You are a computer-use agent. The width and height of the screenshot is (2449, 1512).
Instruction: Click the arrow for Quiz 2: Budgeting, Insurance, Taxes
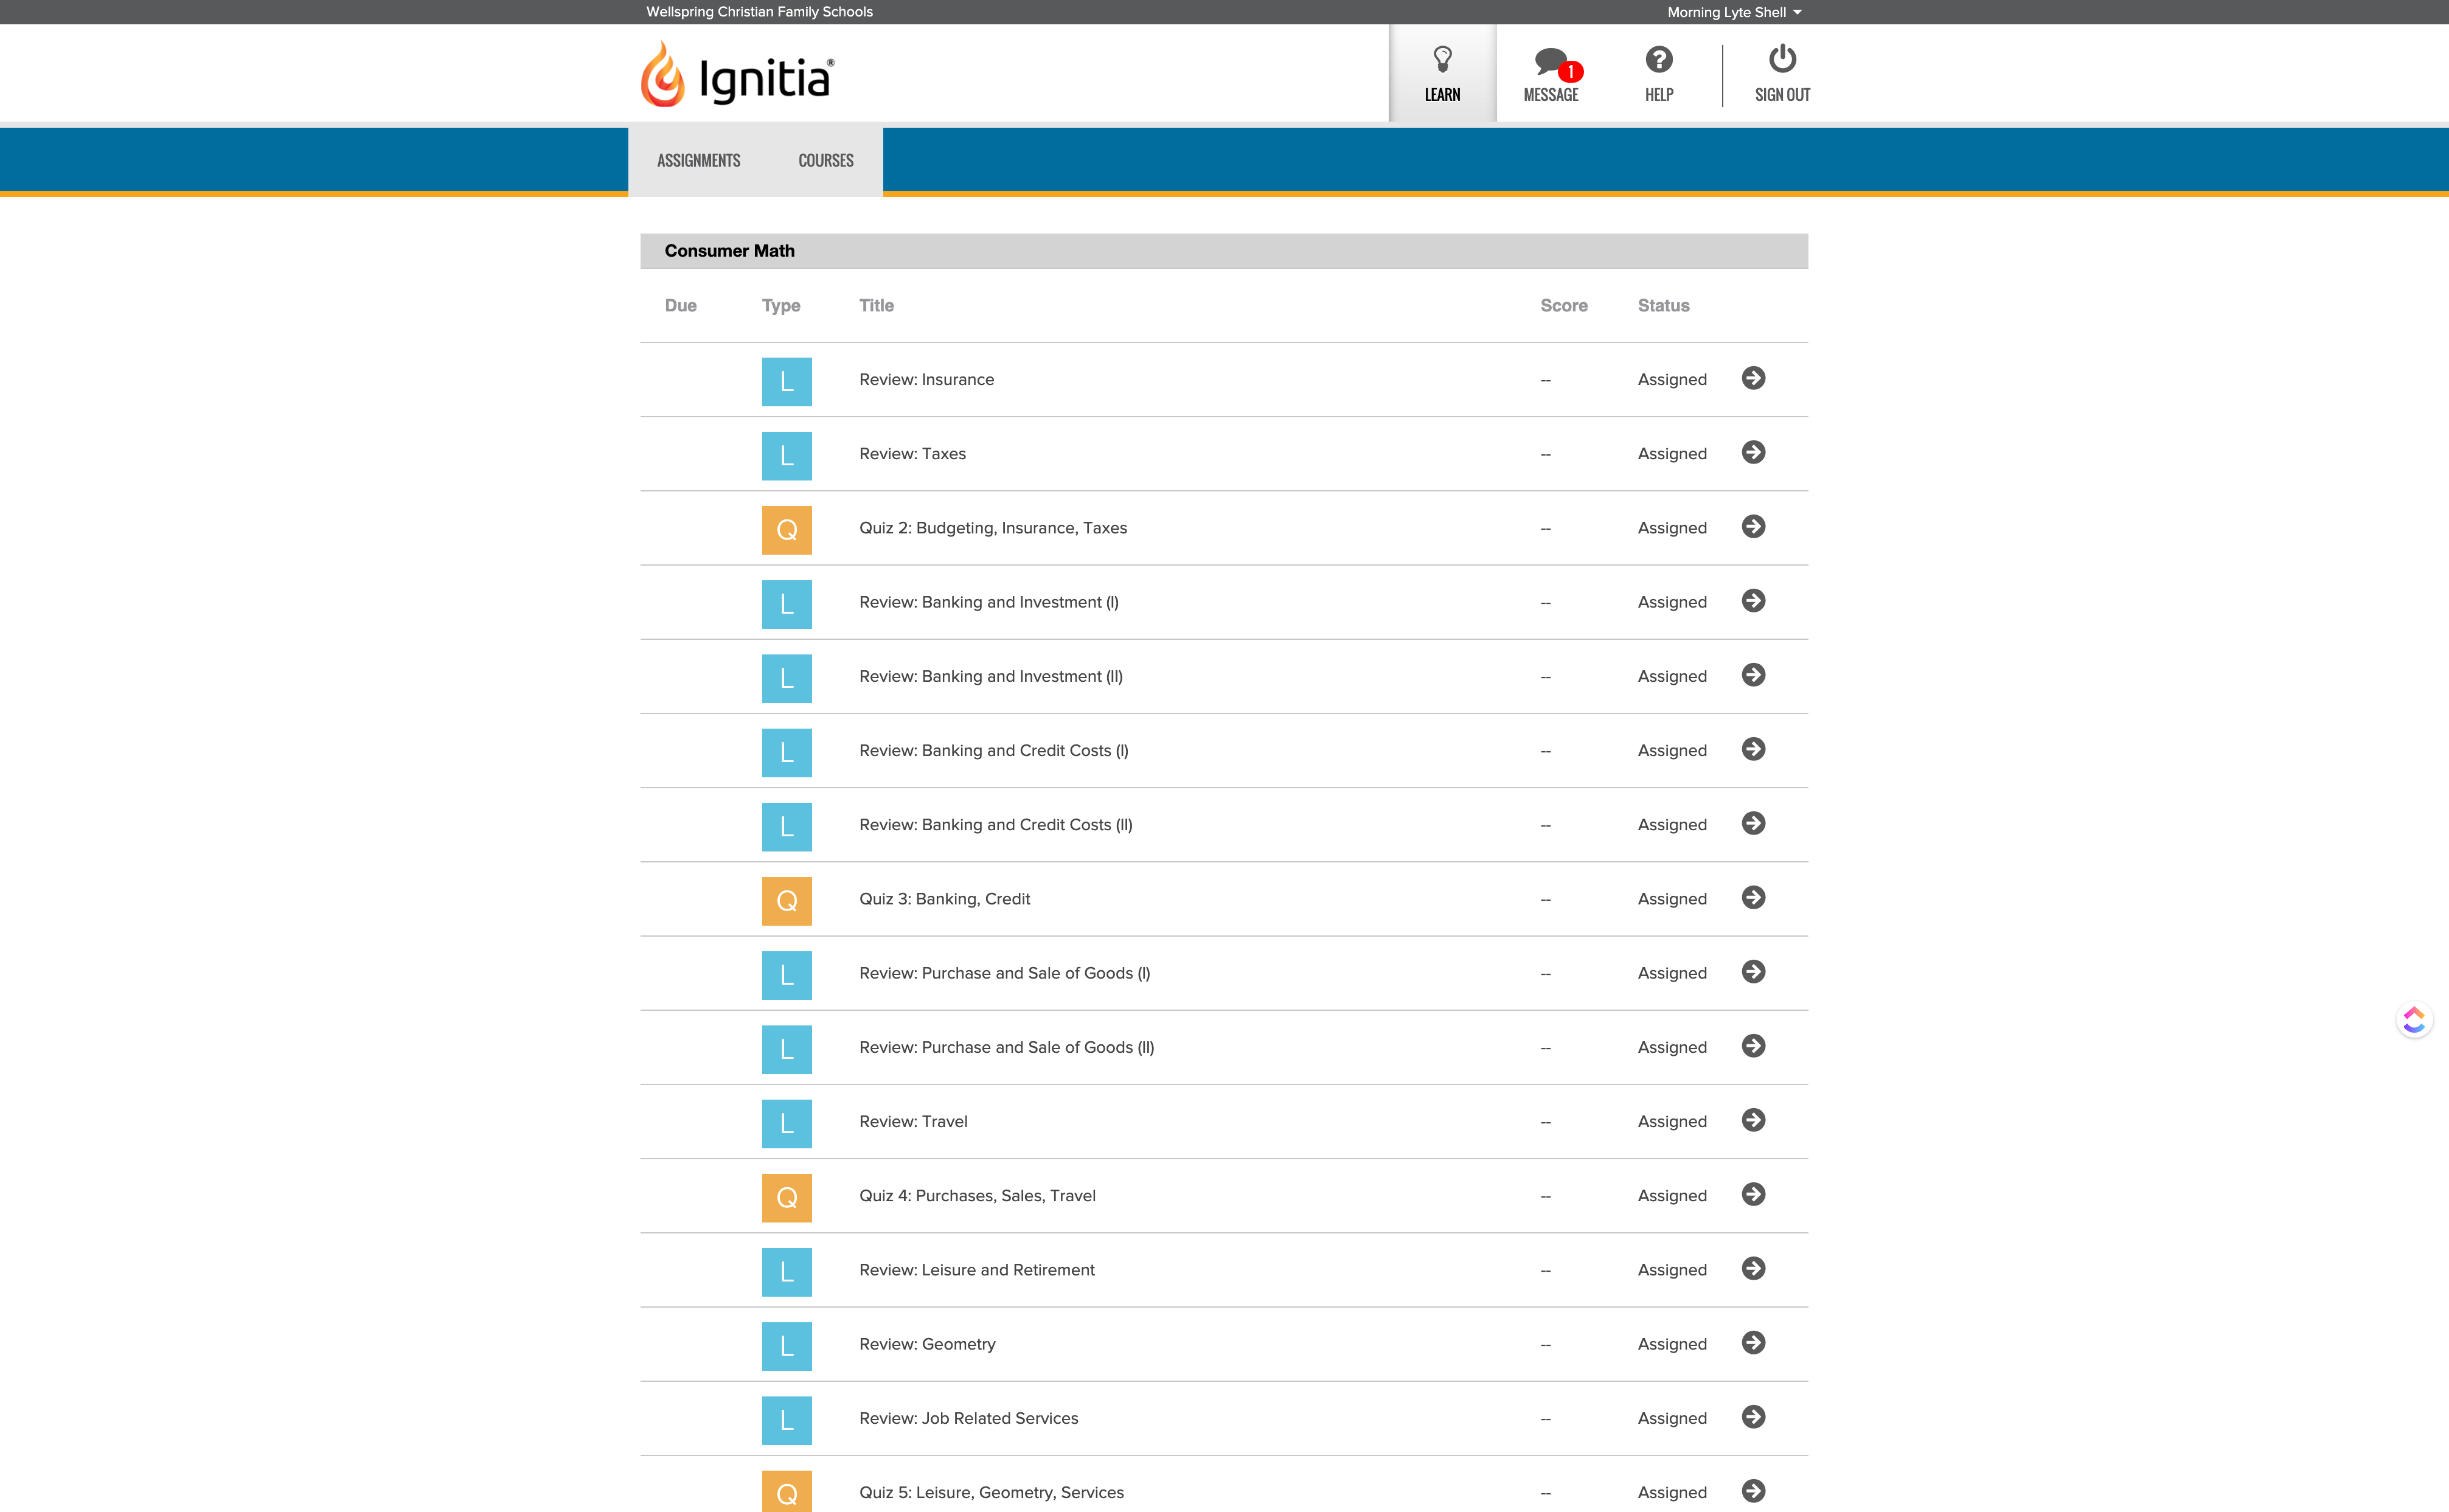(x=1753, y=526)
